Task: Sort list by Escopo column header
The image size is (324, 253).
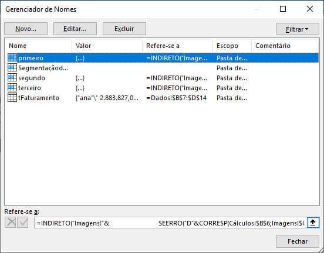Action: click(x=232, y=46)
